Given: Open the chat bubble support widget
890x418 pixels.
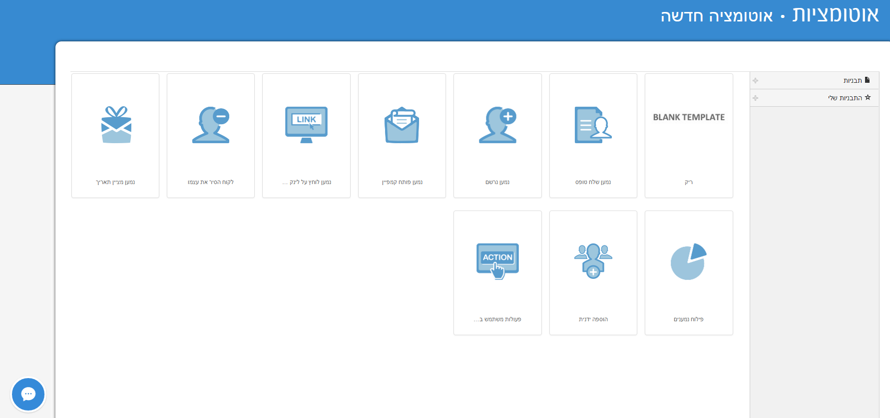Looking at the screenshot, I should (28, 395).
